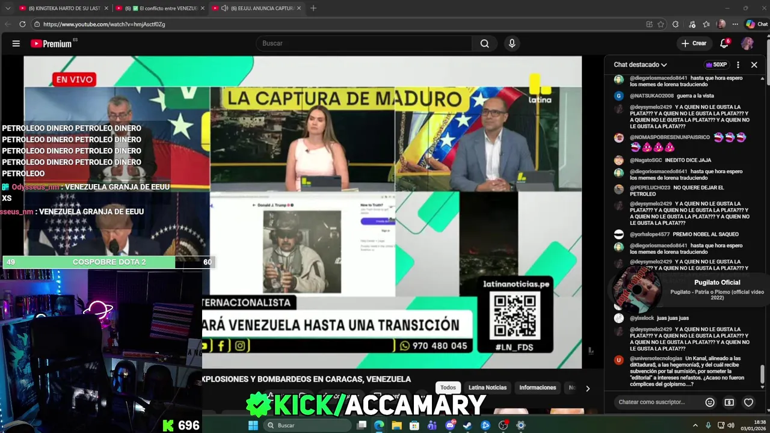Open the browser profile picture
Viewport: 770px width, 433px height.
click(721, 24)
